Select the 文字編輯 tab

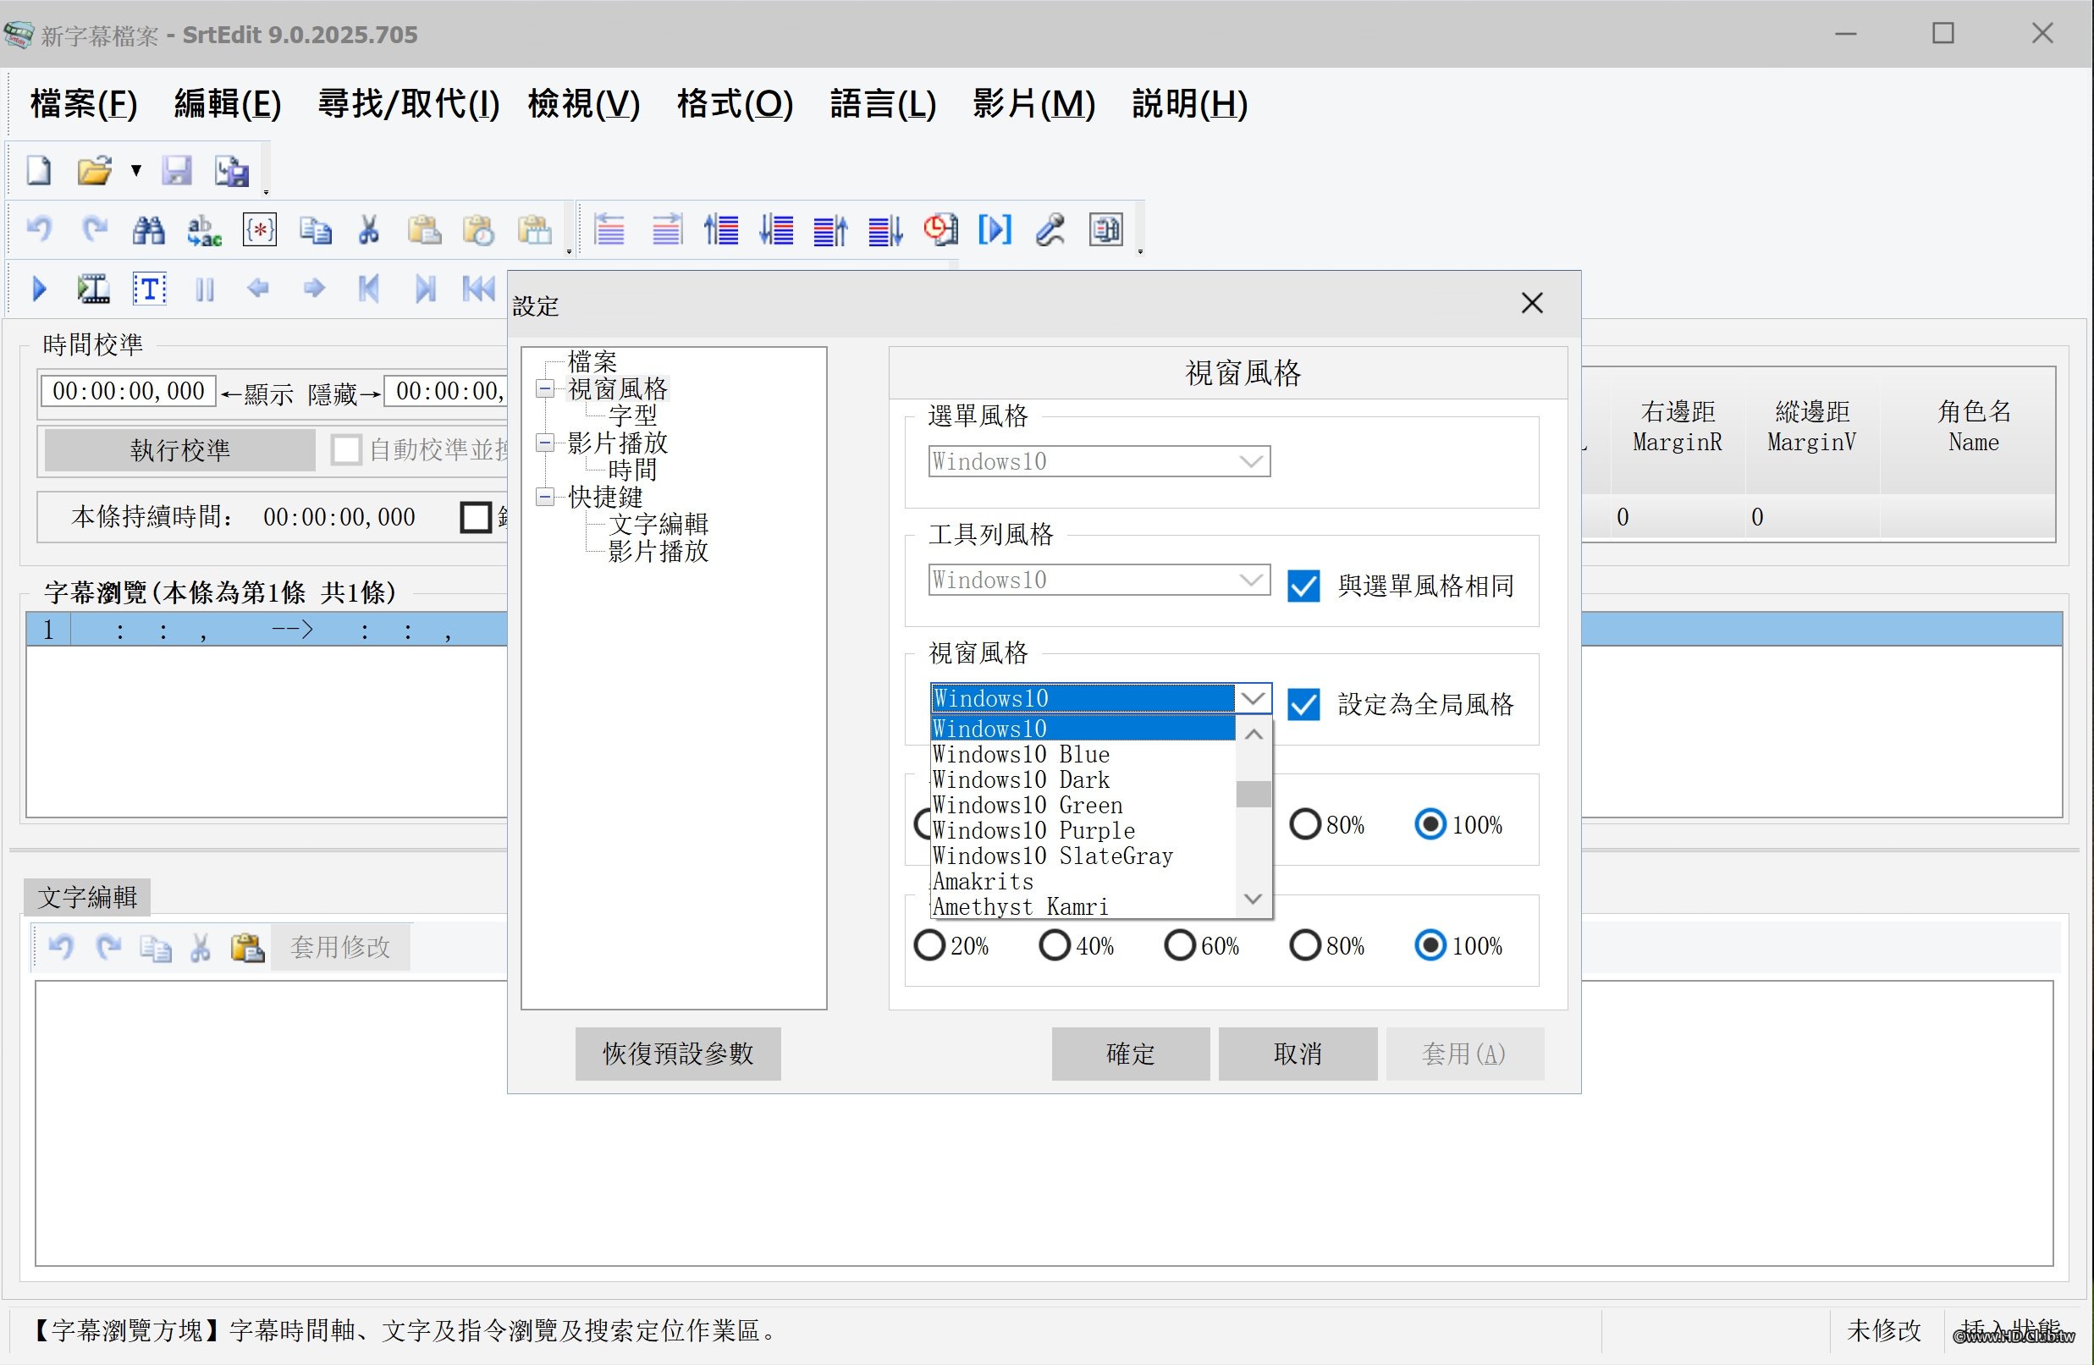87,897
